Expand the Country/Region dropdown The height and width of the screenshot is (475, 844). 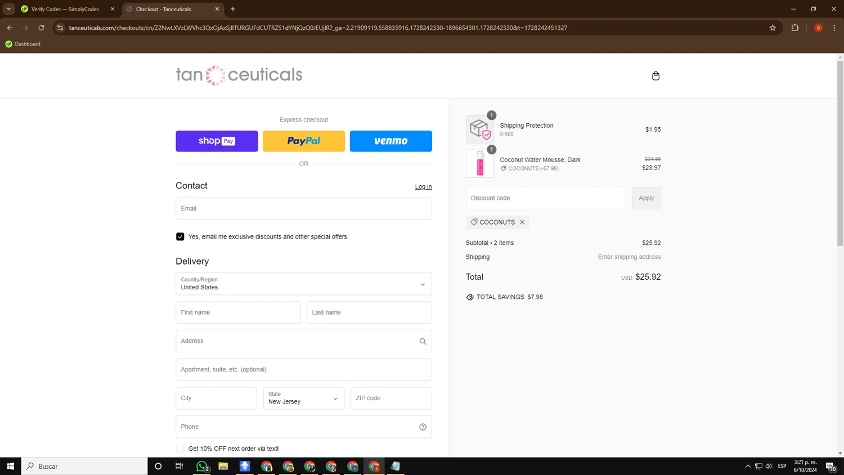(x=304, y=284)
